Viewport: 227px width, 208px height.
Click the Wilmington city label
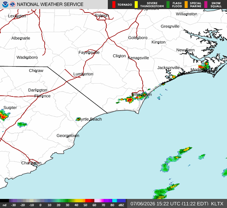pyautogui.click(x=141, y=95)
